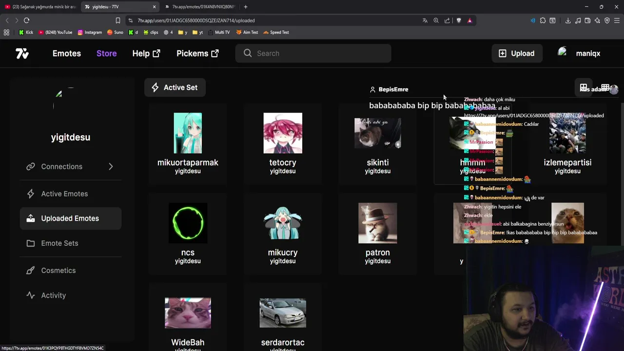Click the Activity pulse icon

pos(31,295)
